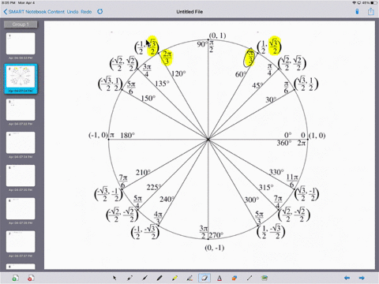
Task: Tap the Redo button
Action: coord(86,12)
